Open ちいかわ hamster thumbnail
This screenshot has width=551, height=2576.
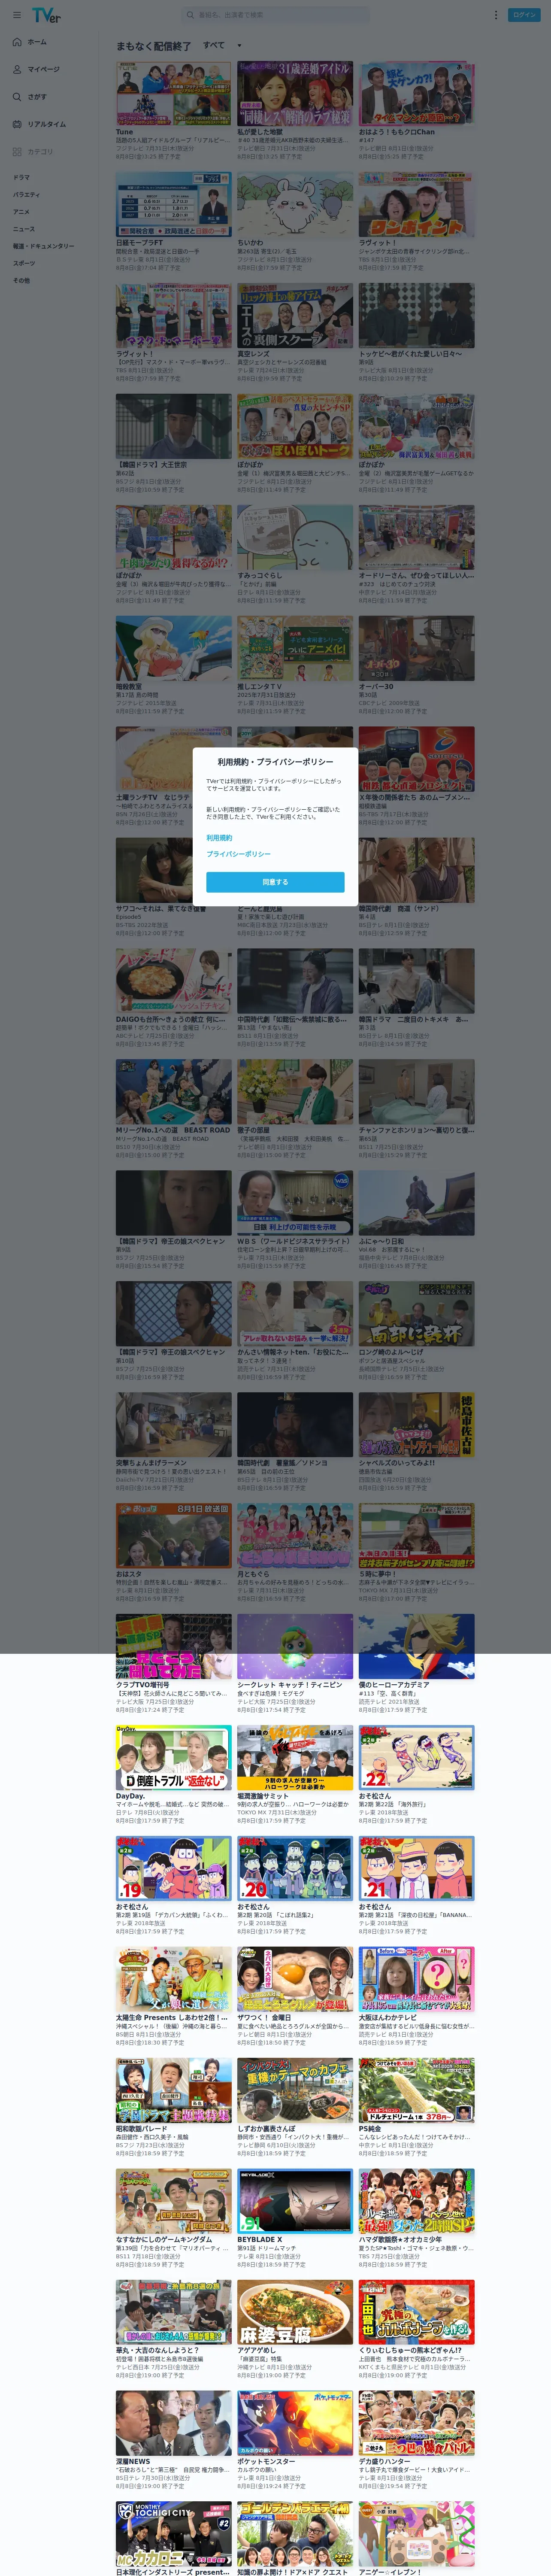click(x=295, y=204)
